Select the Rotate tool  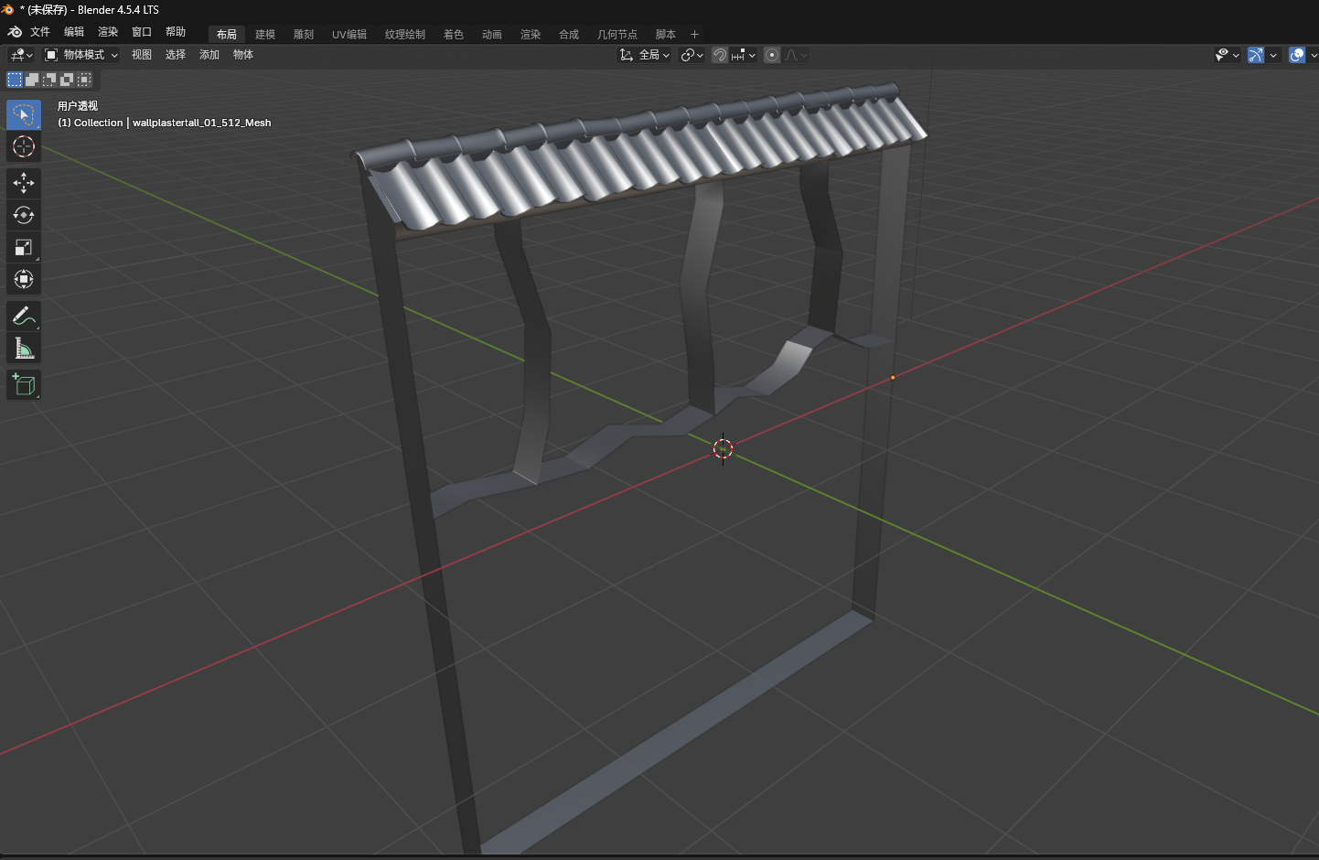[24, 215]
